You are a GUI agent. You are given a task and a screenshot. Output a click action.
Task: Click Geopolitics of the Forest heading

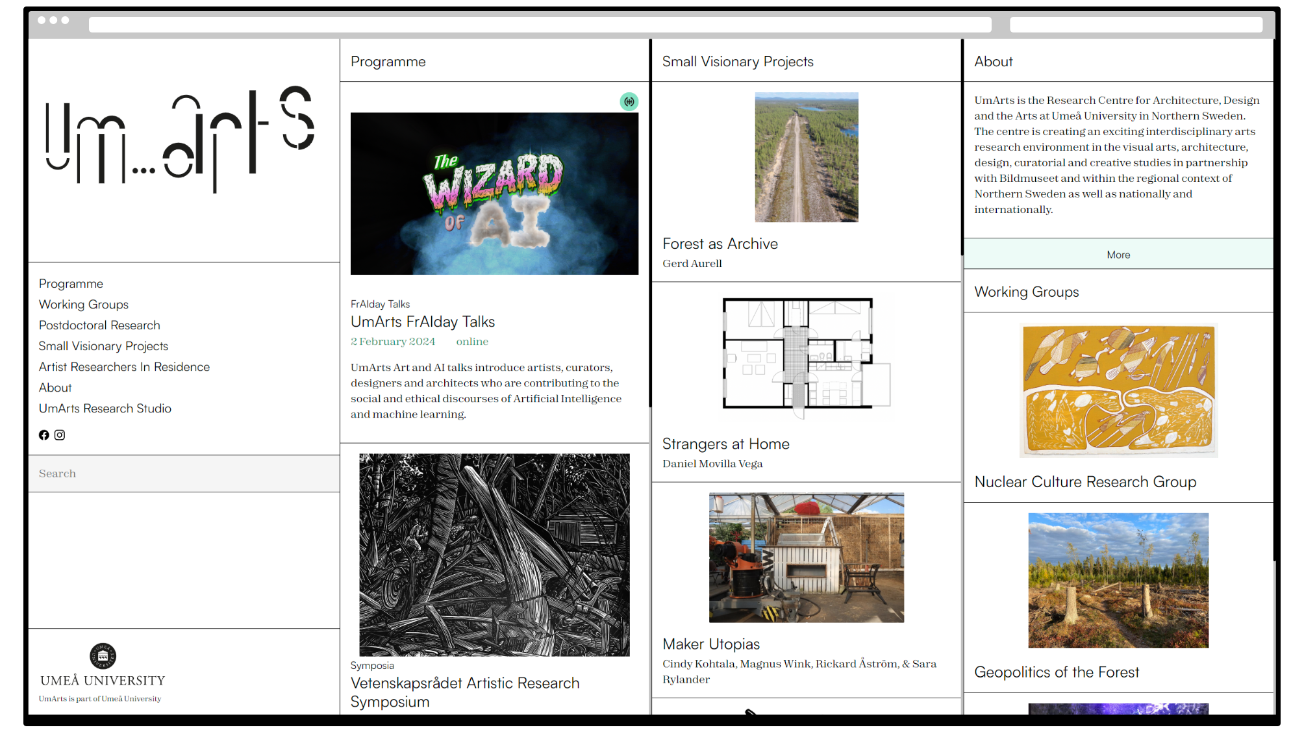(1057, 672)
